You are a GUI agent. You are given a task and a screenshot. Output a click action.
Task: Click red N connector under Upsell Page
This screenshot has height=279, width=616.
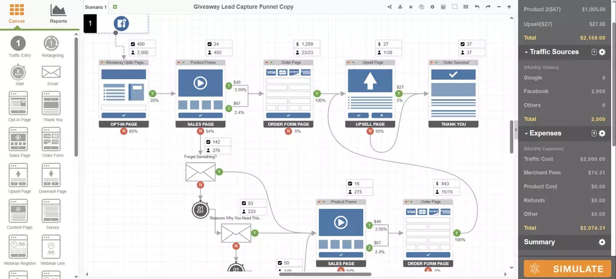coord(370,131)
